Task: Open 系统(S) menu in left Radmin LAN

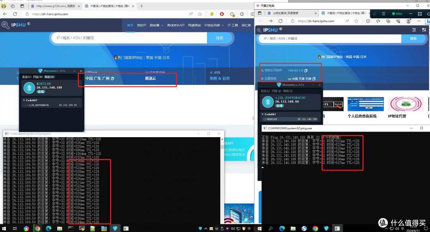Action: coord(27,77)
